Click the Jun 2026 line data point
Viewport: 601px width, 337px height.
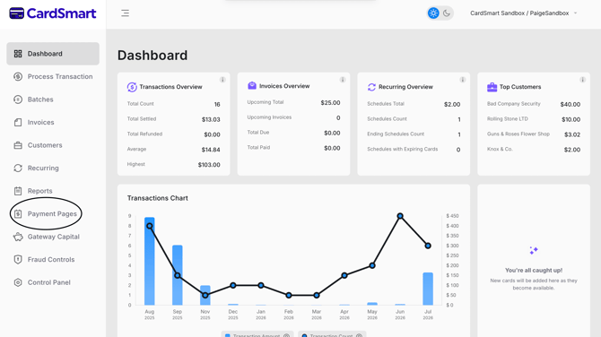click(x=400, y=216)
